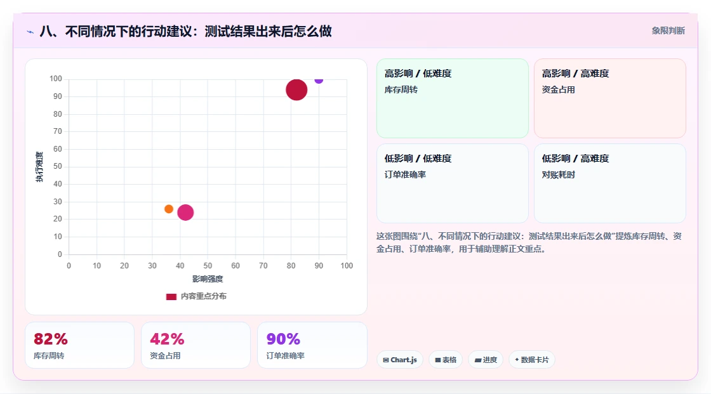Click the icon in the 数据卡片 chip
Screen dimensions: 711x394
pyautogui.click(x=517, y=360)
